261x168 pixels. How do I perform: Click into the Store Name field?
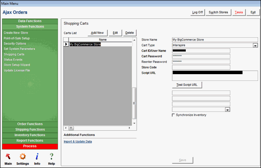(x=215, y=40)
